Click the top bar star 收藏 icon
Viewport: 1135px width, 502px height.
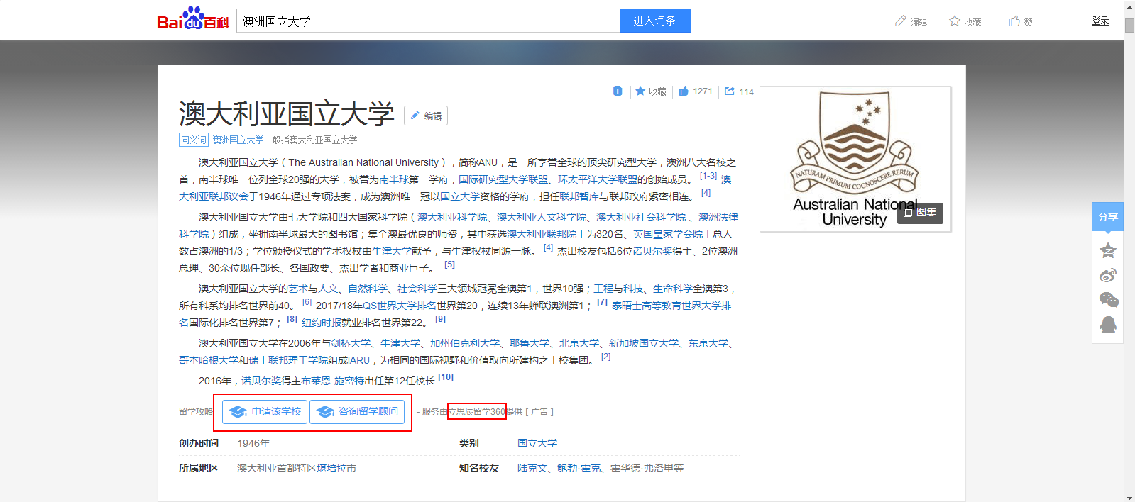coord(955,21)
